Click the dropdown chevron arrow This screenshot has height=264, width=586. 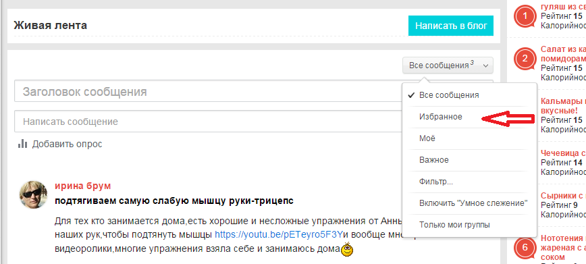click(x=485, y=65)
